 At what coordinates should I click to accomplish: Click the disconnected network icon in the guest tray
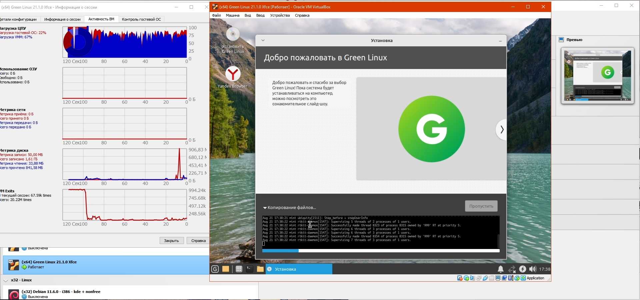[x=512, y=269]
